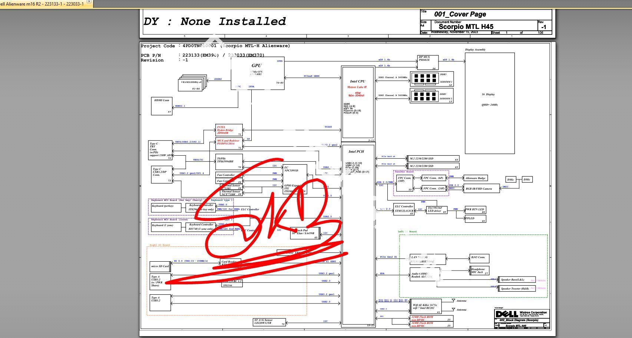Click the red '32MB Flash ROM' block
The height and width of the screenshot is (338, 632).
click(431, 318)
